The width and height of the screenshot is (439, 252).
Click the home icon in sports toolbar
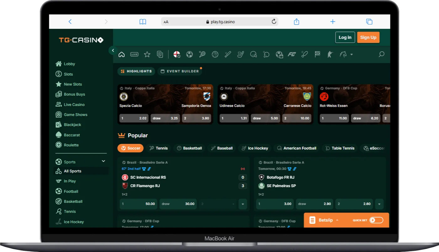pyautogui.click(x=122, y=54)
